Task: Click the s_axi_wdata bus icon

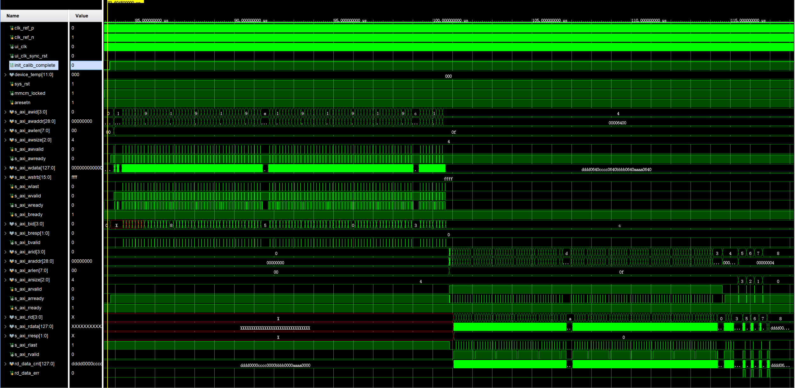Action: point(12,168)
